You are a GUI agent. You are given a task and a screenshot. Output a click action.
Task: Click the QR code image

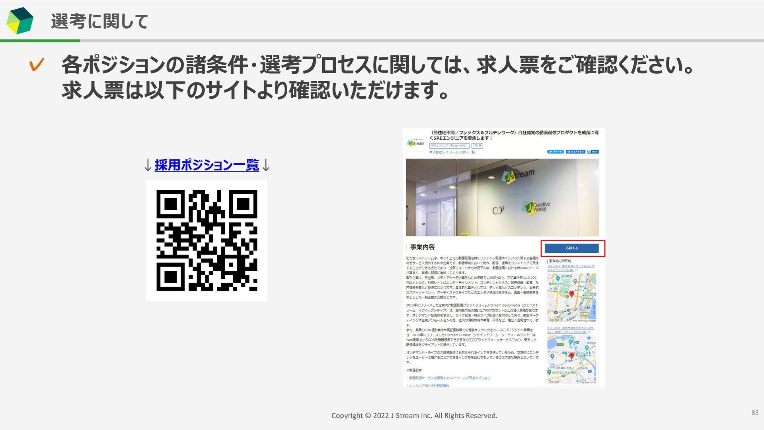[x=207, y=240]
